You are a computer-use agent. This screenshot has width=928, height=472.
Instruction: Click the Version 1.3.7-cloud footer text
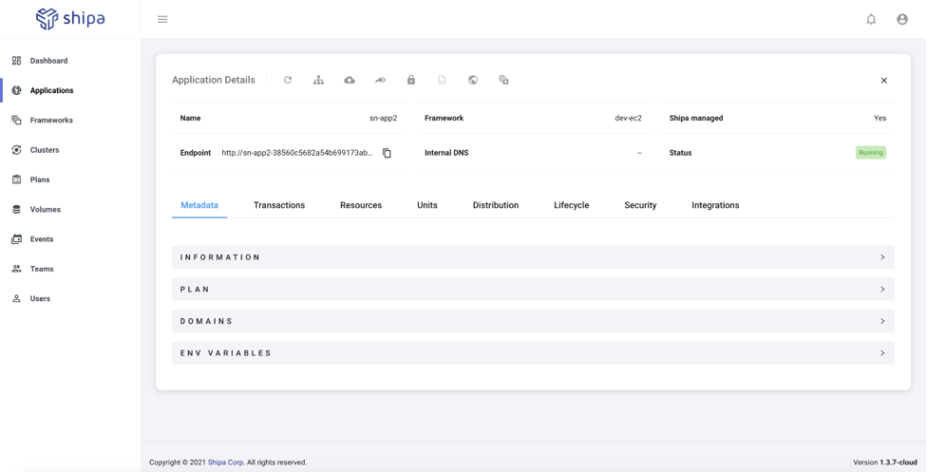[885, 463]
